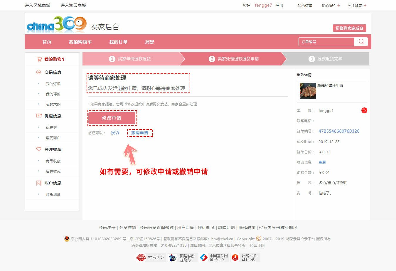Click the 网络举报 APP download icon
The width and height of the screenshot is (396, 271).
[x=235, y=257]
